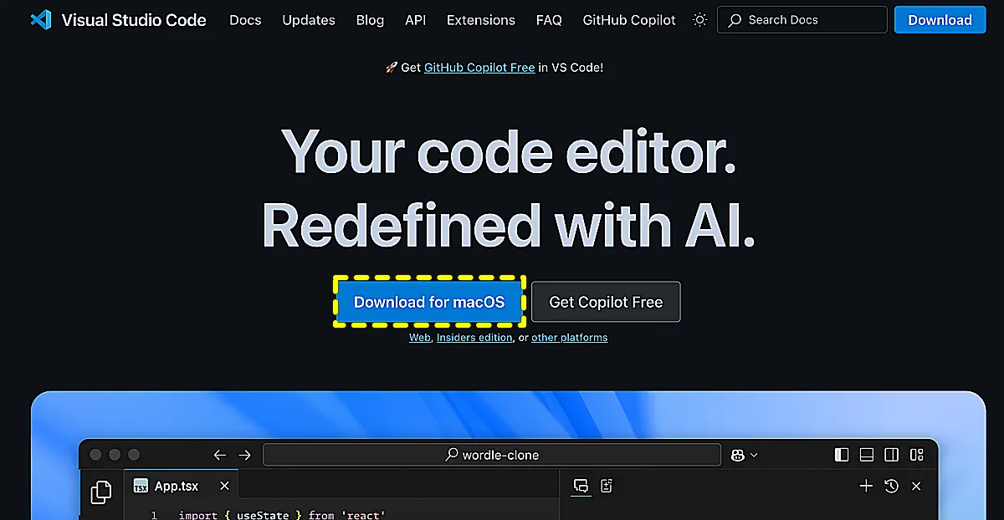Click the import useState code line

pos(281,515)
